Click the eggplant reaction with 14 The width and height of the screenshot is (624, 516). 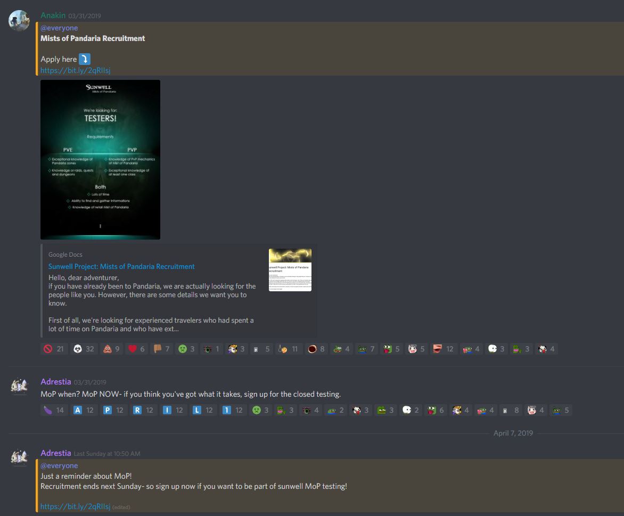point(54,410)
